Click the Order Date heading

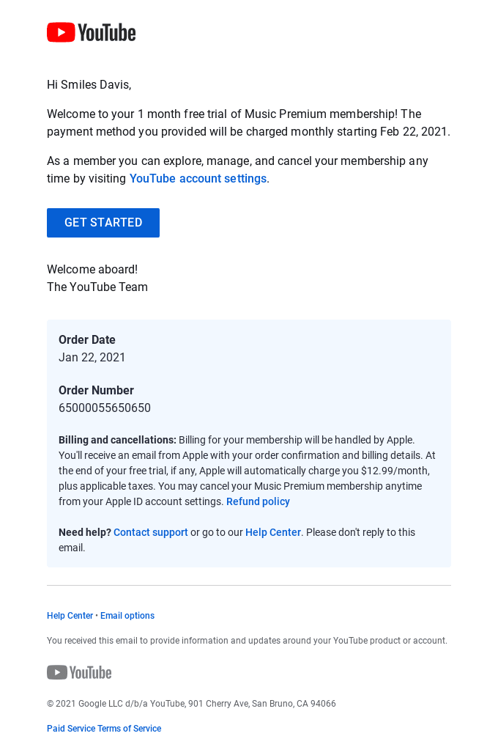pos(86,339)
